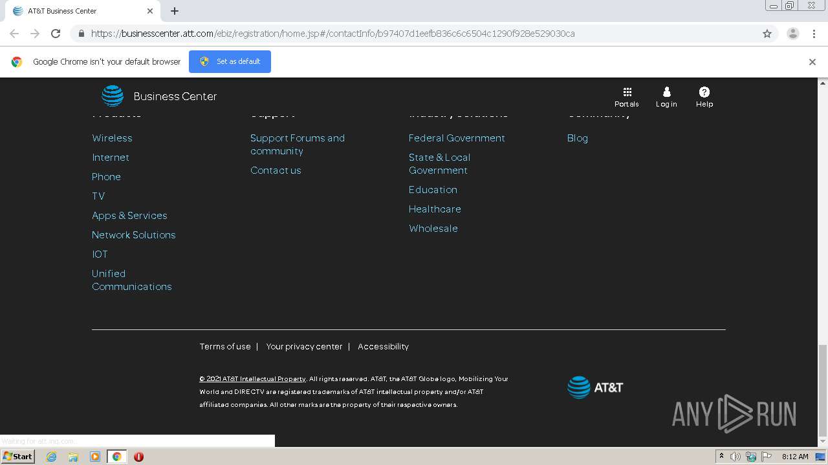Open the Portals grid icon
This screenshot has width=828, height=465.
coord(627,92)
